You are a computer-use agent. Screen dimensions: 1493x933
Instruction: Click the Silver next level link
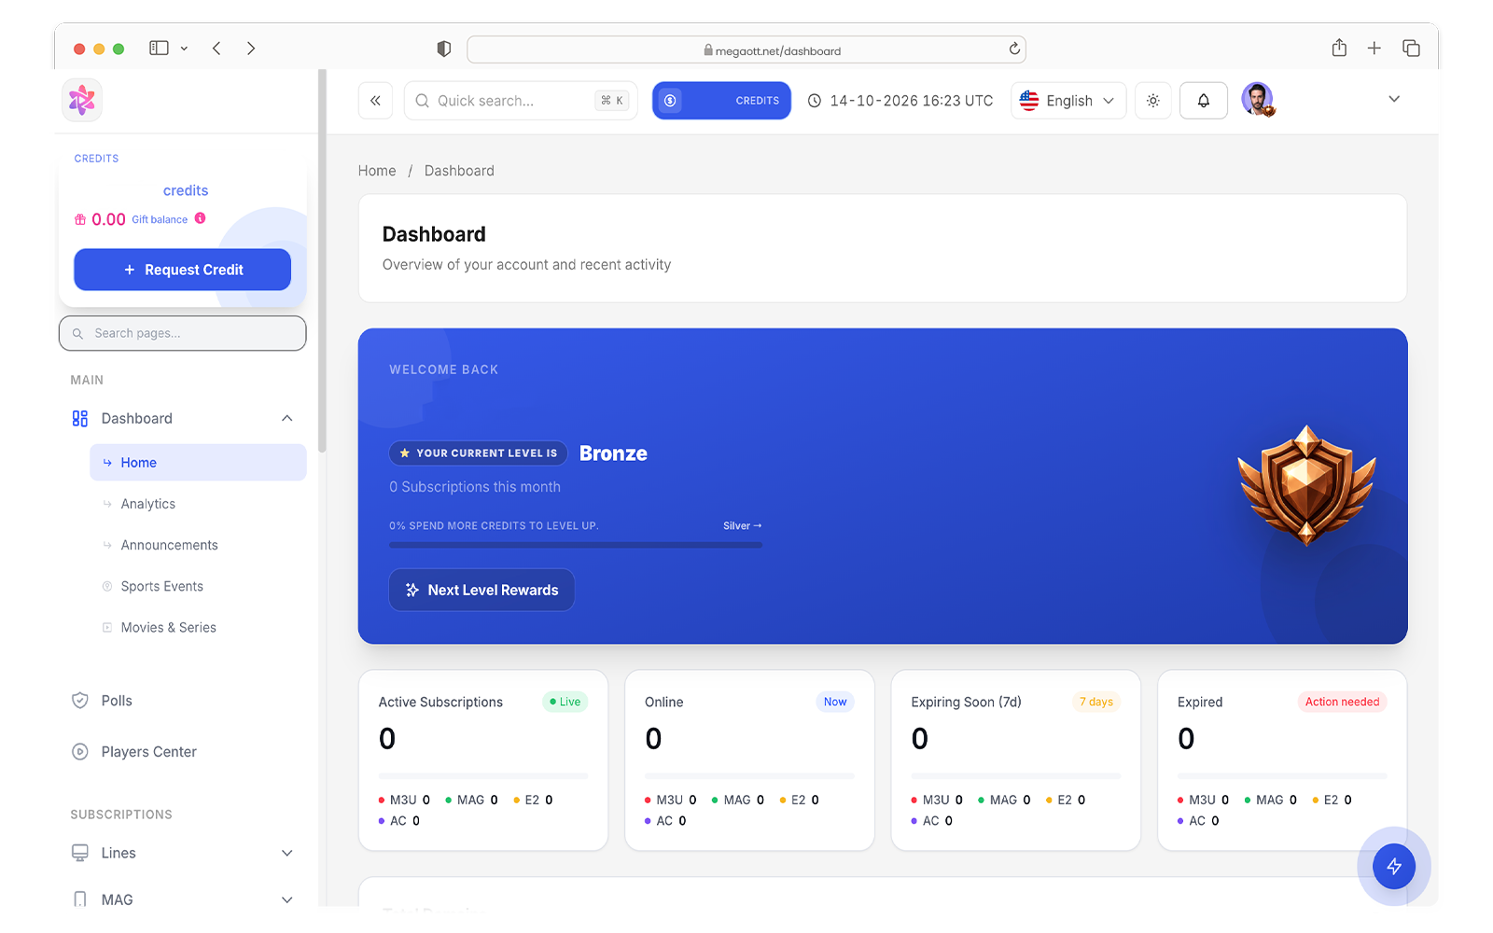pyautogui.click(x=743, y=526)
